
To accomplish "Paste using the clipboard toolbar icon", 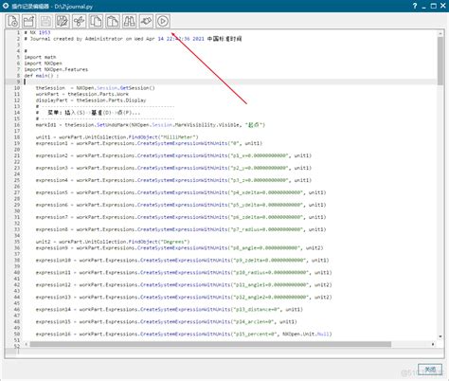I will tap(113, 21).
